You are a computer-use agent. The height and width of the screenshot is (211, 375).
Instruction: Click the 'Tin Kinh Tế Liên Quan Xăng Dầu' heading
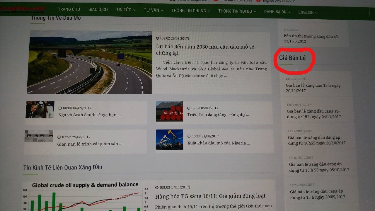(63, 167)
